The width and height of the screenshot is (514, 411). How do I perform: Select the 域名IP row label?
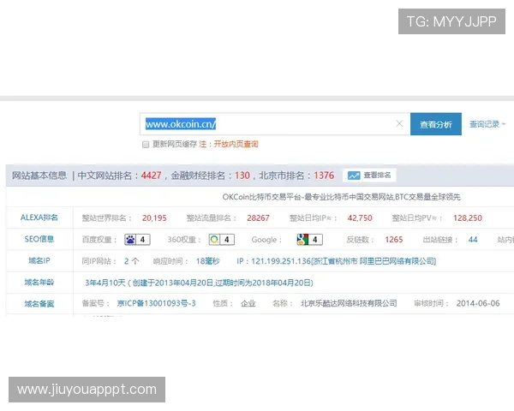(x=39, y=261)
